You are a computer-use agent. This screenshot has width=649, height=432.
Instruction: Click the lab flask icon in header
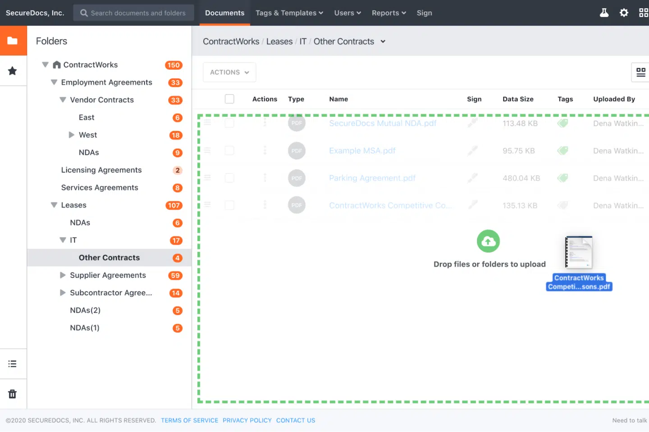pyautogui.click(x=604, y=13)
